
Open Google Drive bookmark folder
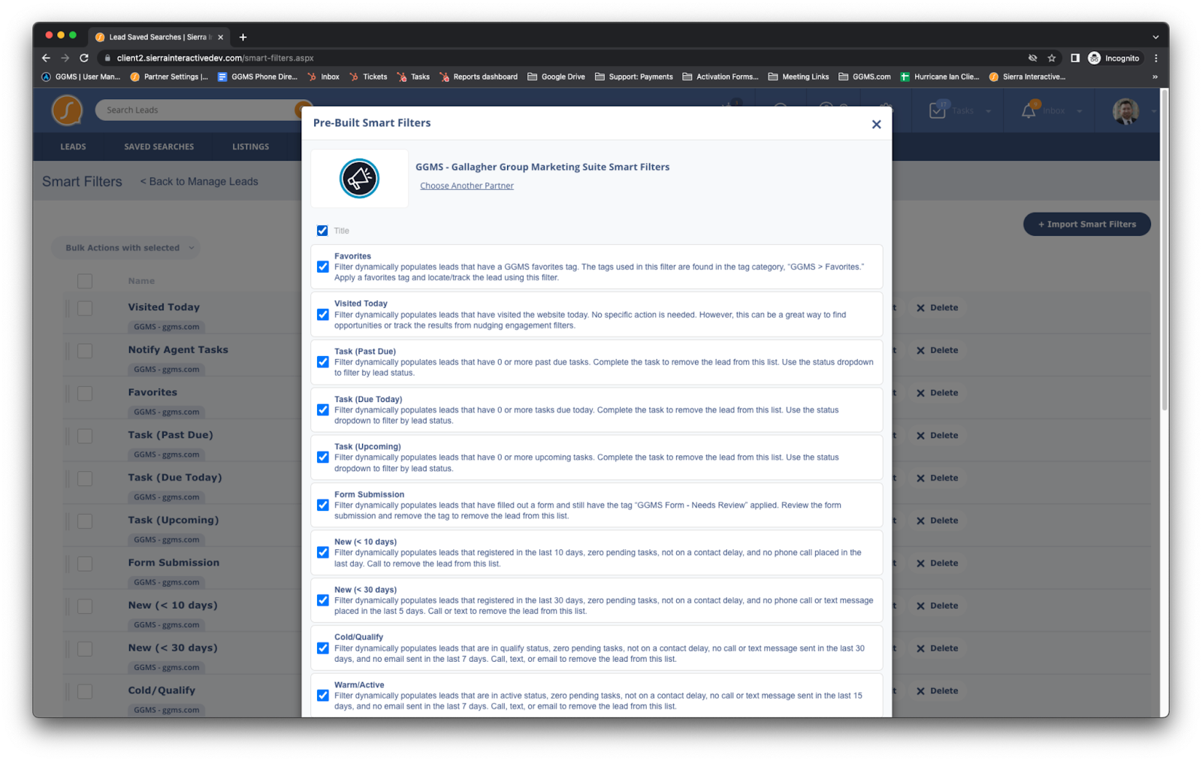(x=557, y=77)
